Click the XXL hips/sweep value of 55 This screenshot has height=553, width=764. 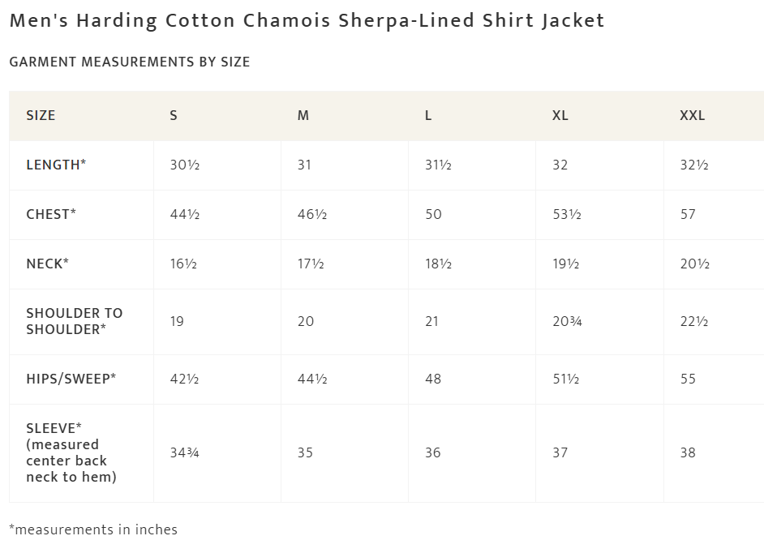point(688,379)
